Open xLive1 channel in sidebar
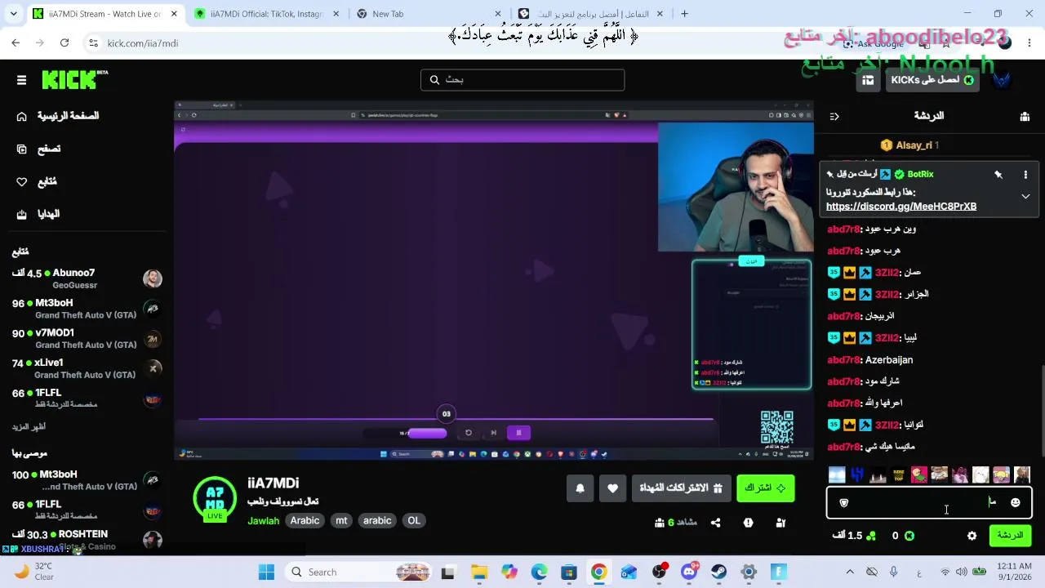The width and height of the screenshot is (1045, 588). coord(87,368)
